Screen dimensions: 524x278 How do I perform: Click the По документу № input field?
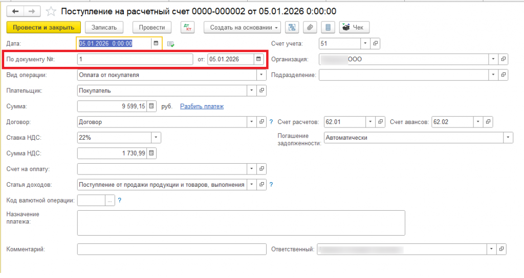pyautogui.click(x=135, y=59)
